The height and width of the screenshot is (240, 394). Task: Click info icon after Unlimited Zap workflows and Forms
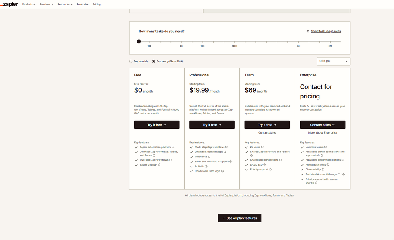[x=154, y=156]
